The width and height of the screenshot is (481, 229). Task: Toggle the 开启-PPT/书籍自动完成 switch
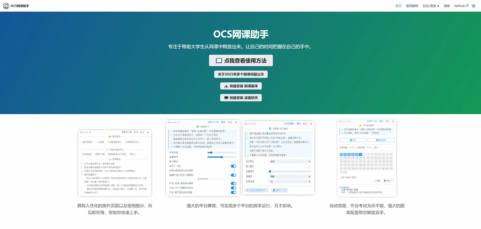coord(233,188)
